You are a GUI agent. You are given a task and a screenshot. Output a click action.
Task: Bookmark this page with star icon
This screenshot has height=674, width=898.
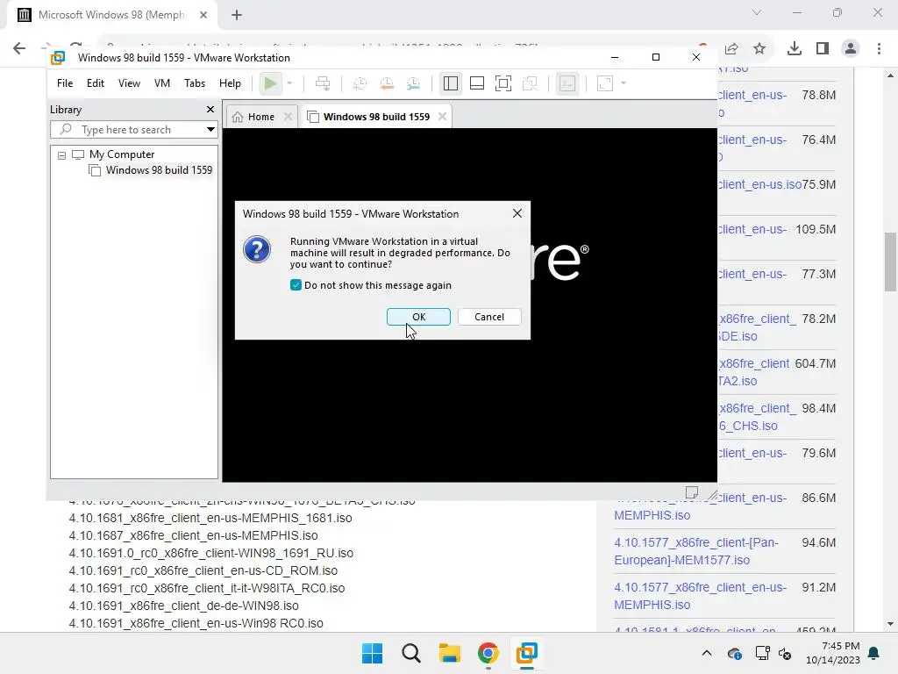click(759, 49)
